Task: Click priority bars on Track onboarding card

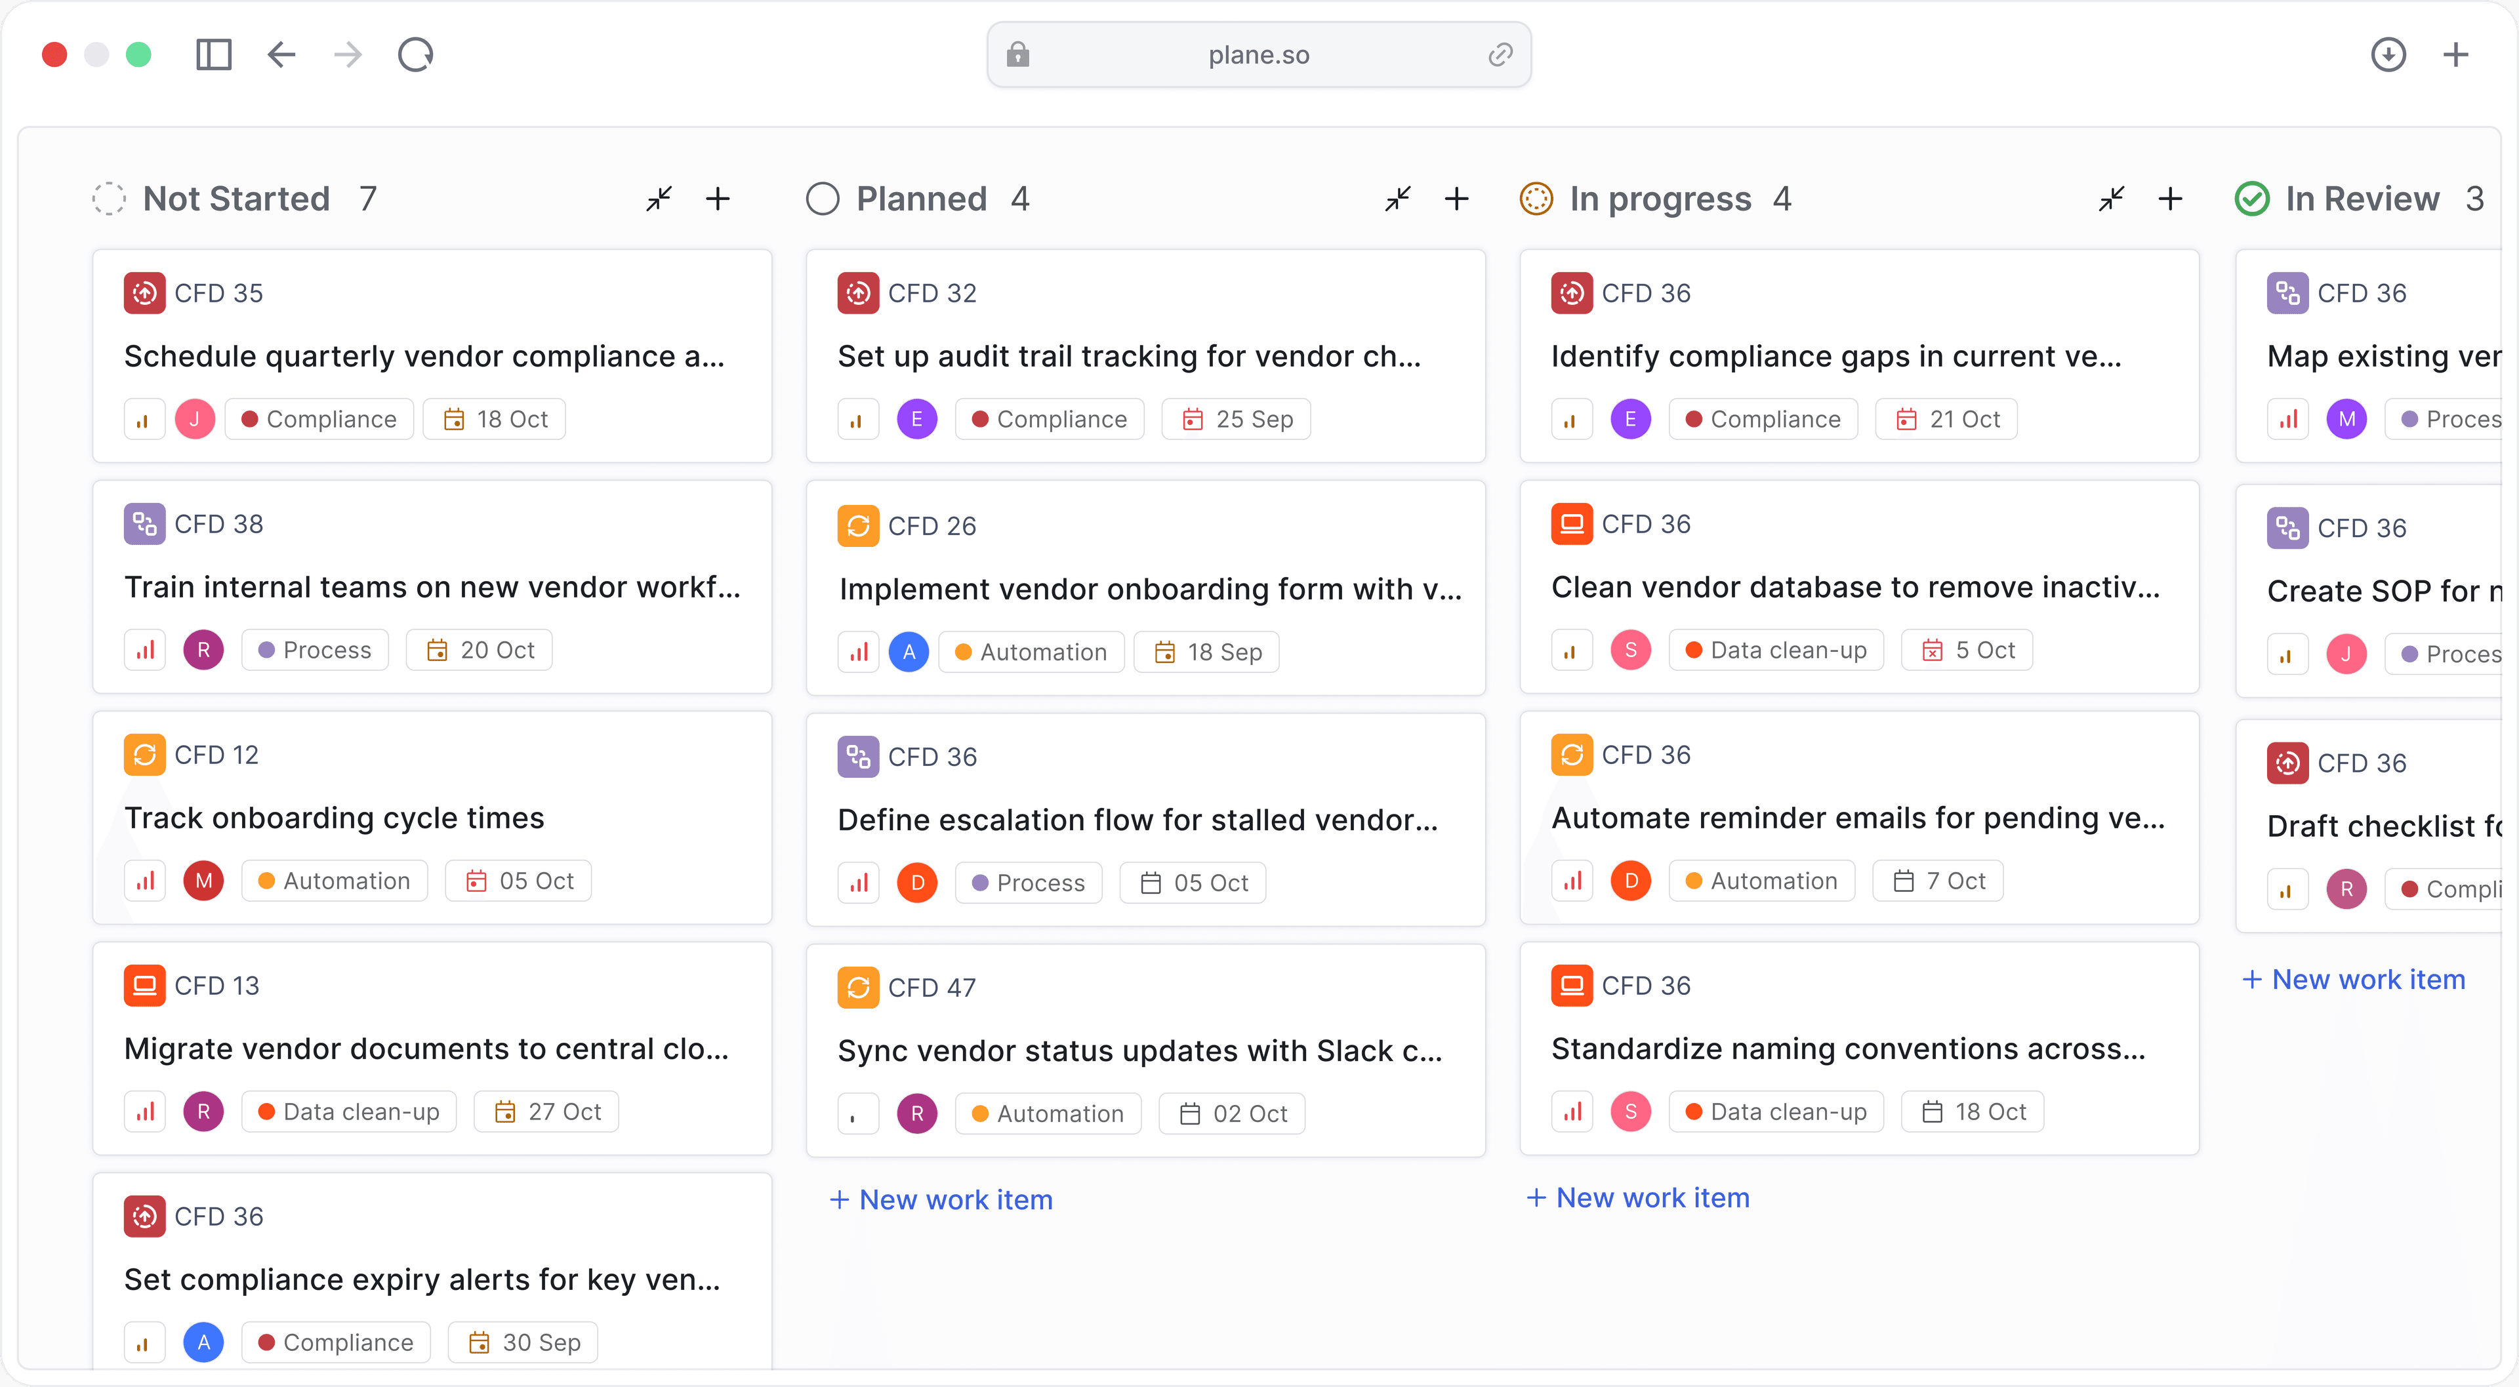Action: [144, 881]
